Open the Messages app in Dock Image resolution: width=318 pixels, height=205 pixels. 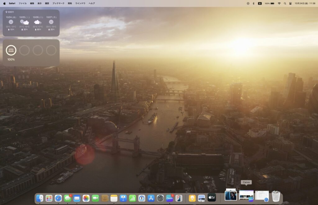click(x=67, y=198)
